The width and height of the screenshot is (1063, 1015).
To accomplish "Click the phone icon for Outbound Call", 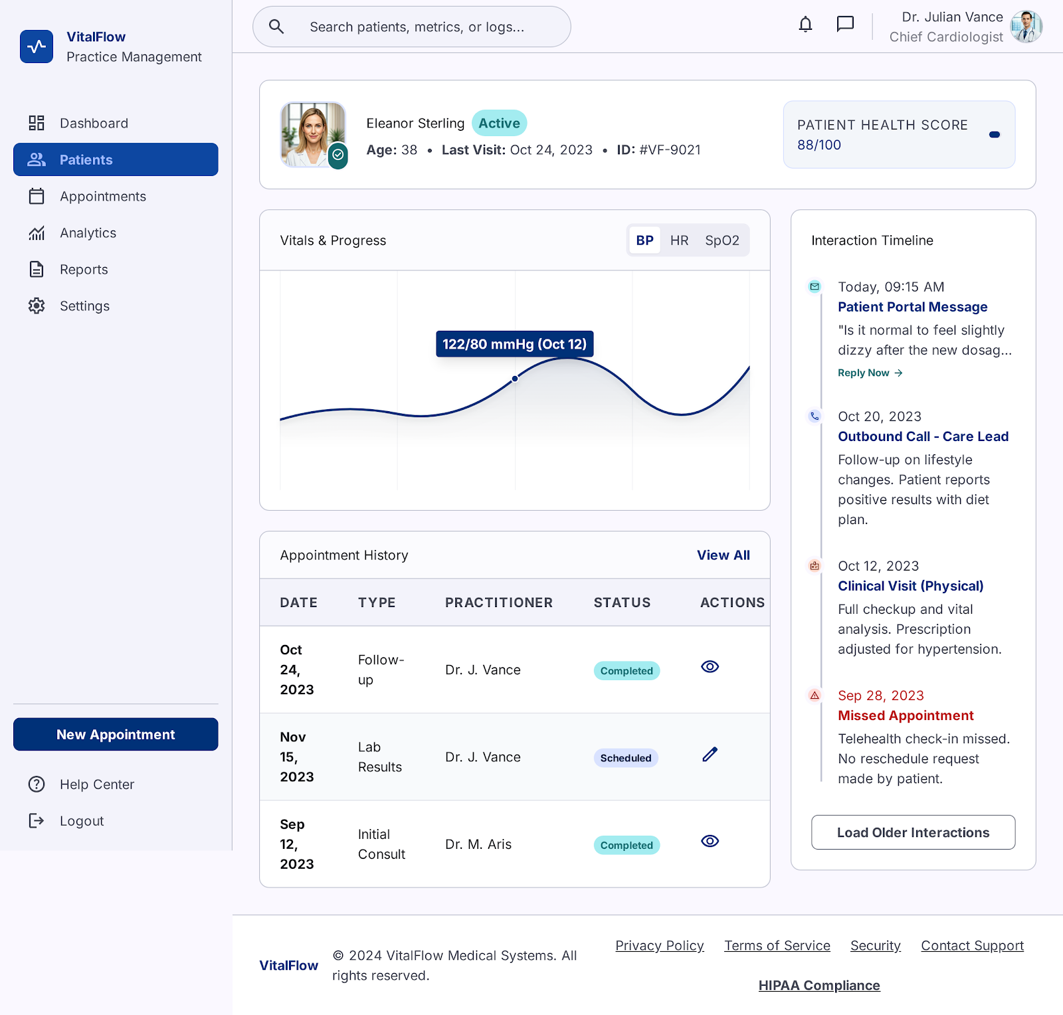I will [x=815, y=416].
